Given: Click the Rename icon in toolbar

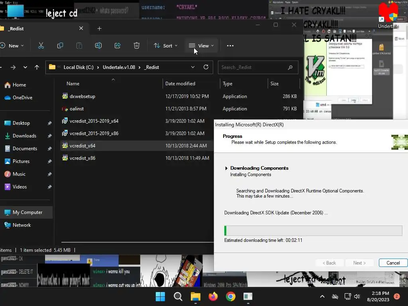Looking at the screenshot, I should click(98, 46).
